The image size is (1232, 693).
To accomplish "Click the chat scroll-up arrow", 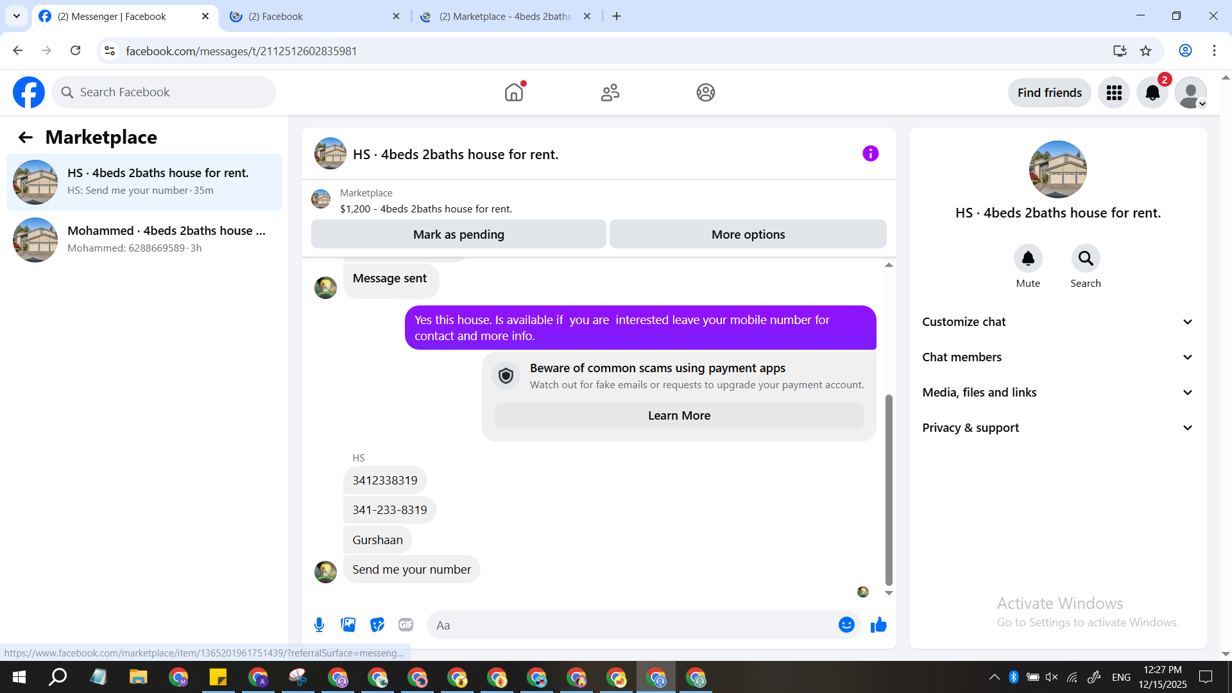I will [x=889, y=264].
